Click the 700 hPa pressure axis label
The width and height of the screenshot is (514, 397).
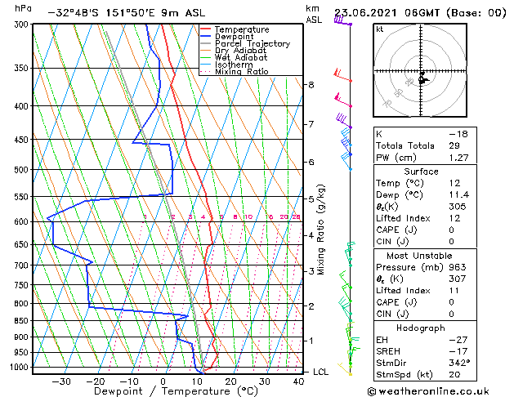tap(23, 265)
